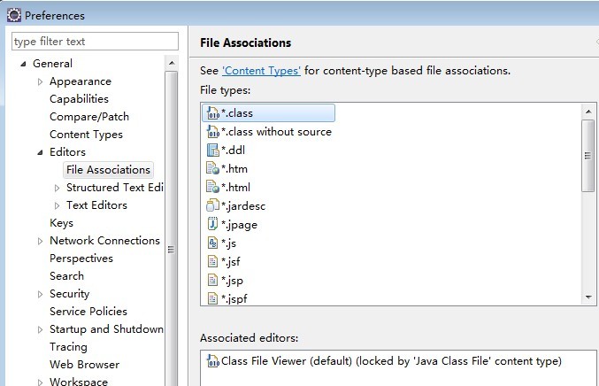This screenshot has width=599, height=386.
Task: Click the Class File Viewer editor icon
Action: point(212,361)
